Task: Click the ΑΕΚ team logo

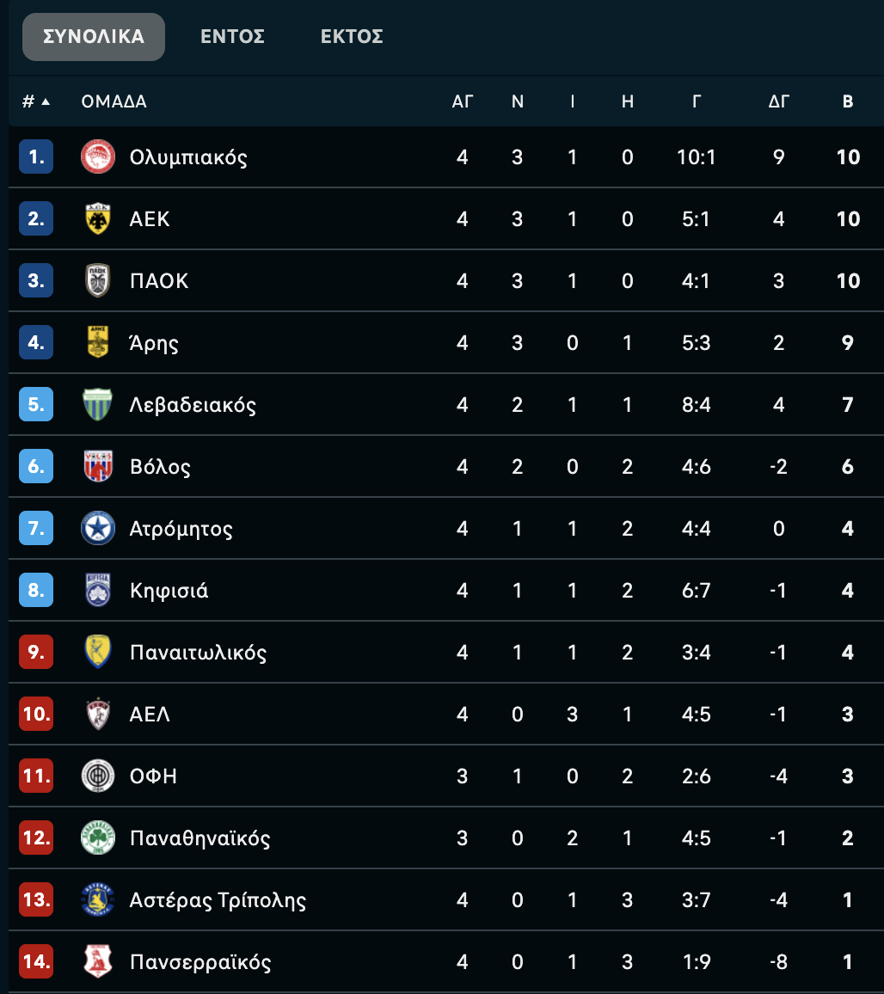Action: click(x=98, y=218)
